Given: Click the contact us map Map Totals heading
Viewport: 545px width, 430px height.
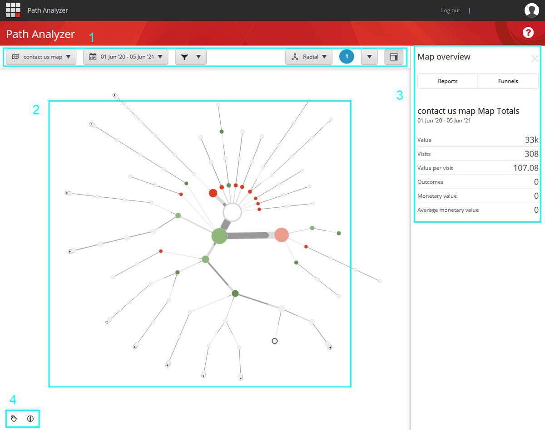Looking at the screenshot, I should pyautogui.click(x=468, y=111).
